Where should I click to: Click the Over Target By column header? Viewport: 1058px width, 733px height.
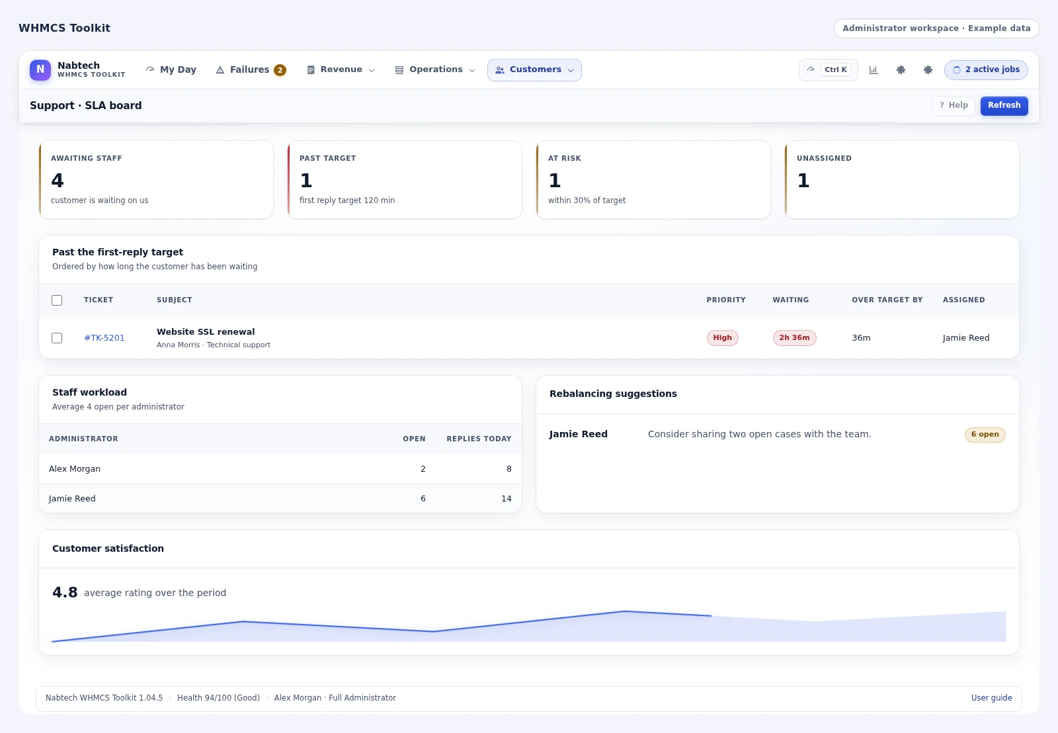(x=887, y=300)
